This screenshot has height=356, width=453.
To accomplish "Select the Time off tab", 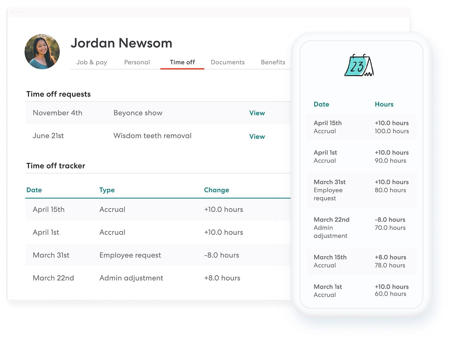I will [x=182, y=62].
